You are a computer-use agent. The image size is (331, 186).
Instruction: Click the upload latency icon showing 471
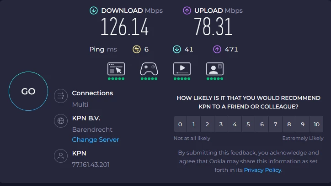pos(217,49)
